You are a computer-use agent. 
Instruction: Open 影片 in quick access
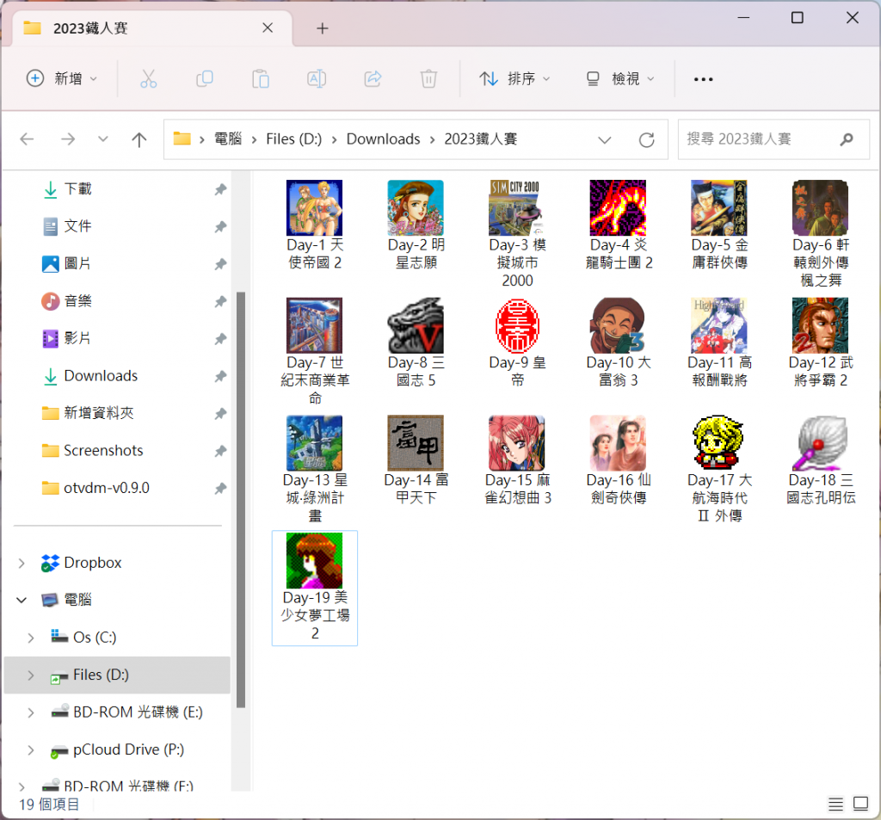[x=77, y=338]
